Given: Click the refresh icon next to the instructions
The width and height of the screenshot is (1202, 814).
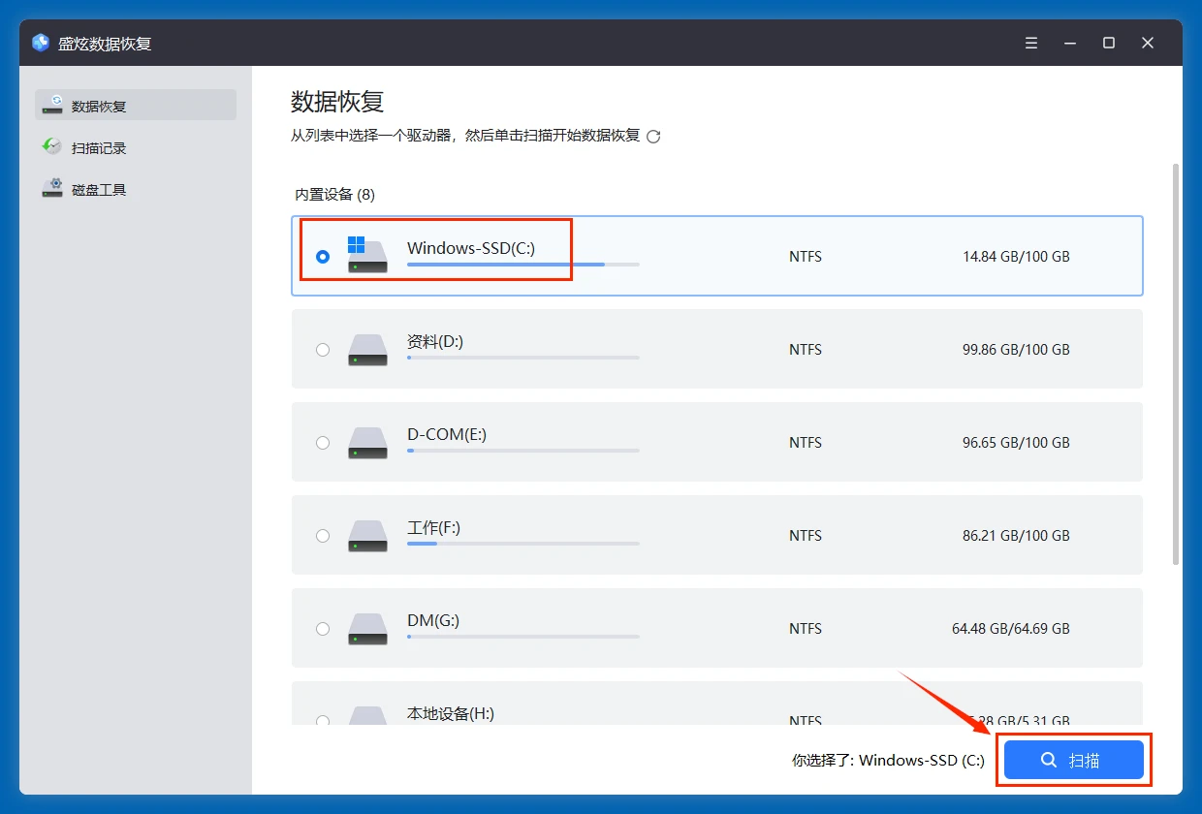Looking at the screenshot, I should pos(654,137).
